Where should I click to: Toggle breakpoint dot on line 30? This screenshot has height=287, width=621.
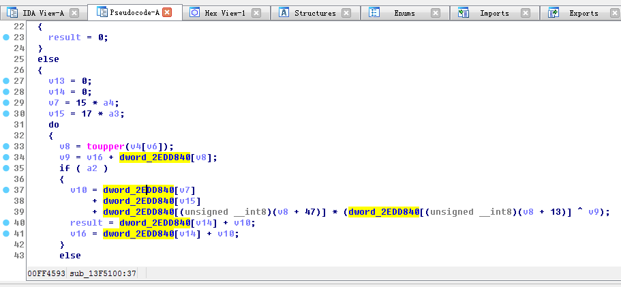(6, 114)
